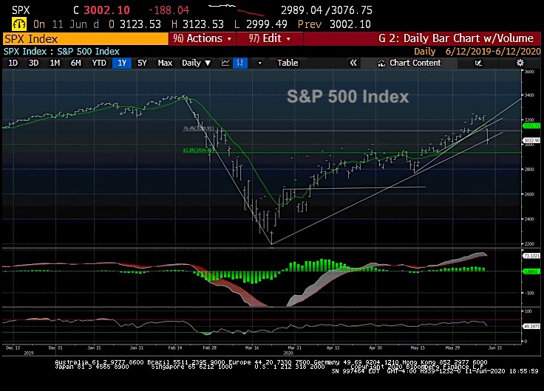This screenshot has width=544, height=391.
Task: Click the Mar 16 date axis label
Action: [x=252, y=347]
